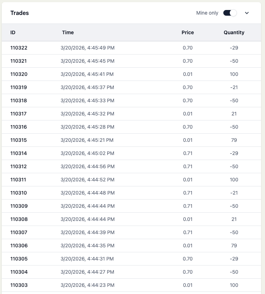Viewport: 265px width, 294px height.
Task: Click the Price column header
Action: coord(188,32)
